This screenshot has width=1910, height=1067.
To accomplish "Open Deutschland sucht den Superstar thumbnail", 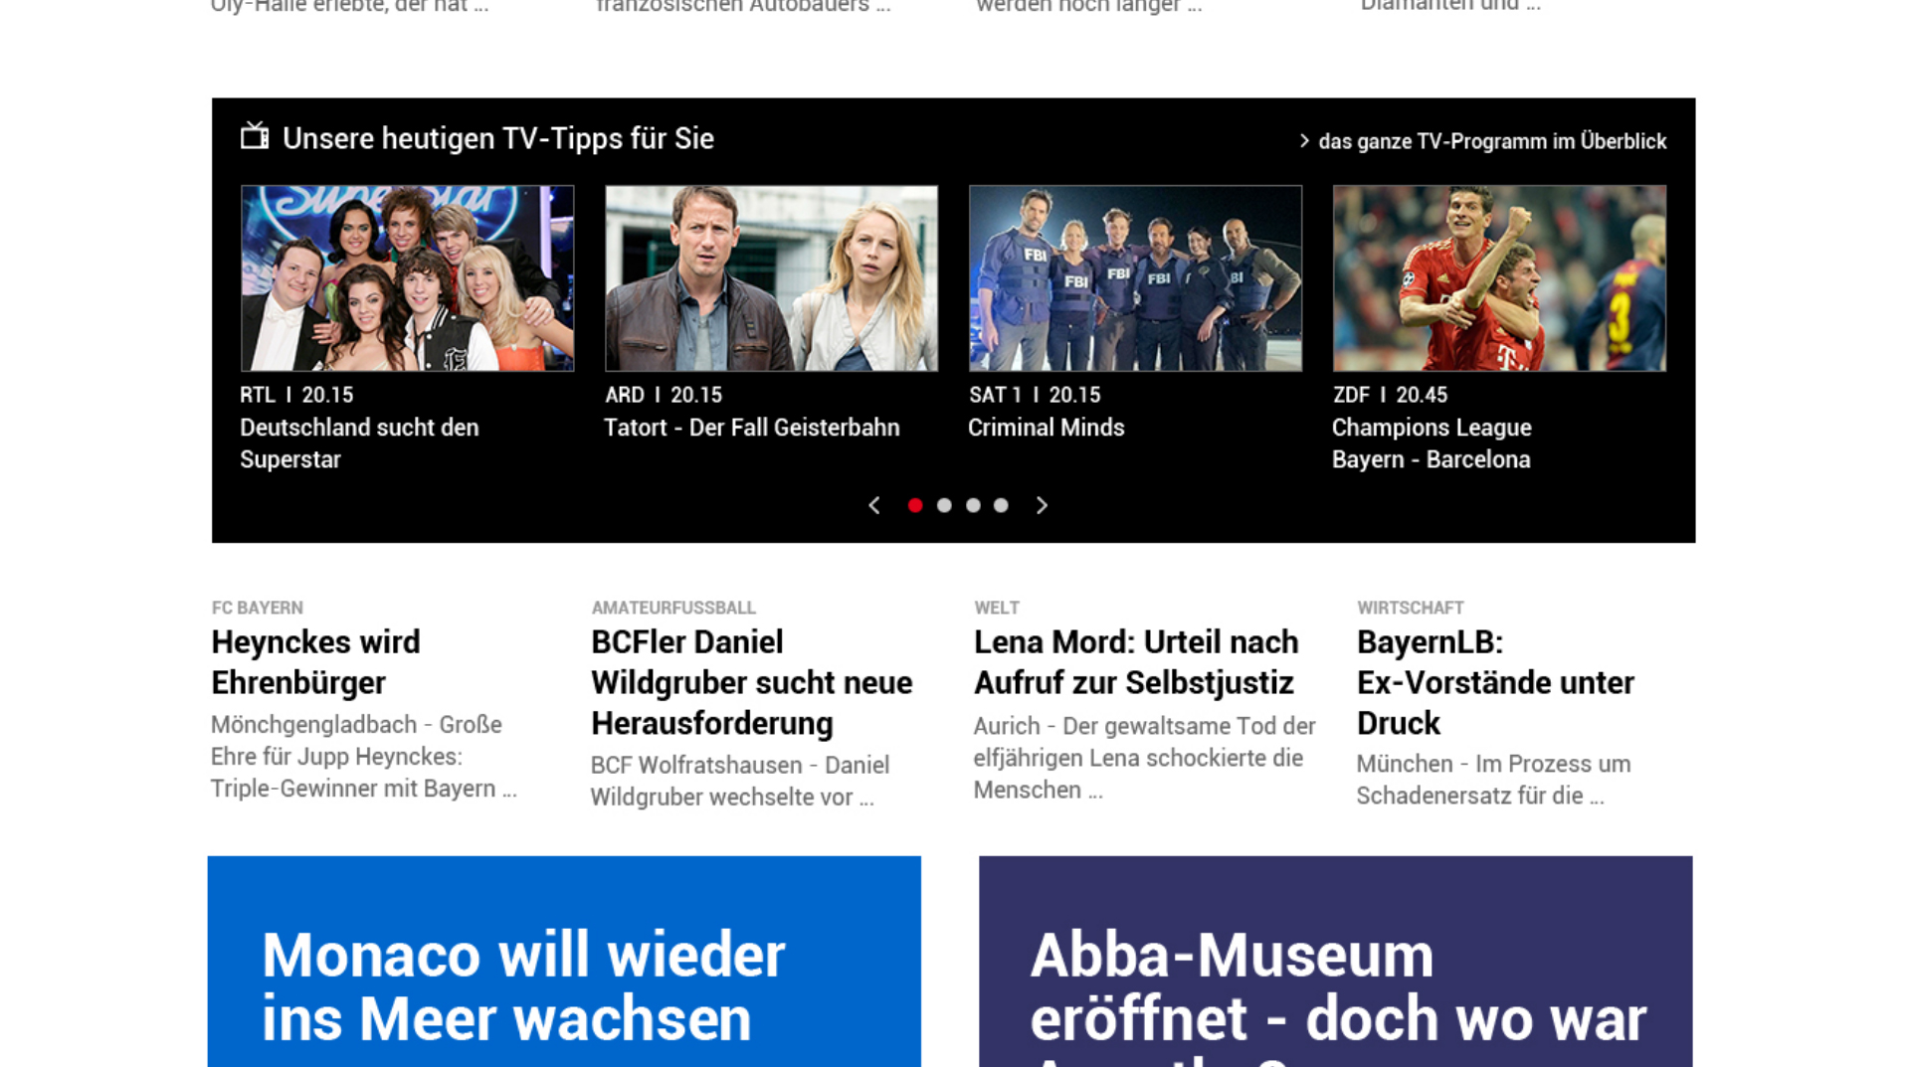I will click(x=407, y=278).
